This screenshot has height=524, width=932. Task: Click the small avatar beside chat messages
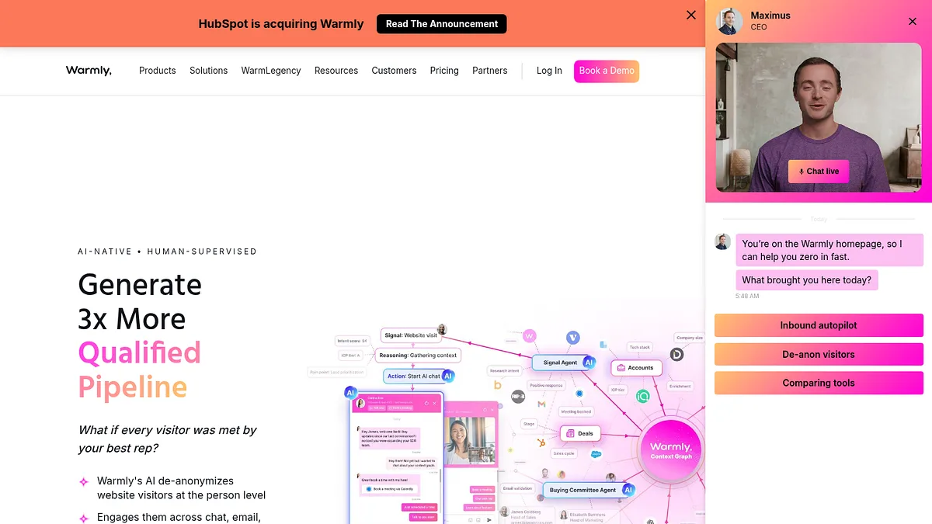pos(723,242)
